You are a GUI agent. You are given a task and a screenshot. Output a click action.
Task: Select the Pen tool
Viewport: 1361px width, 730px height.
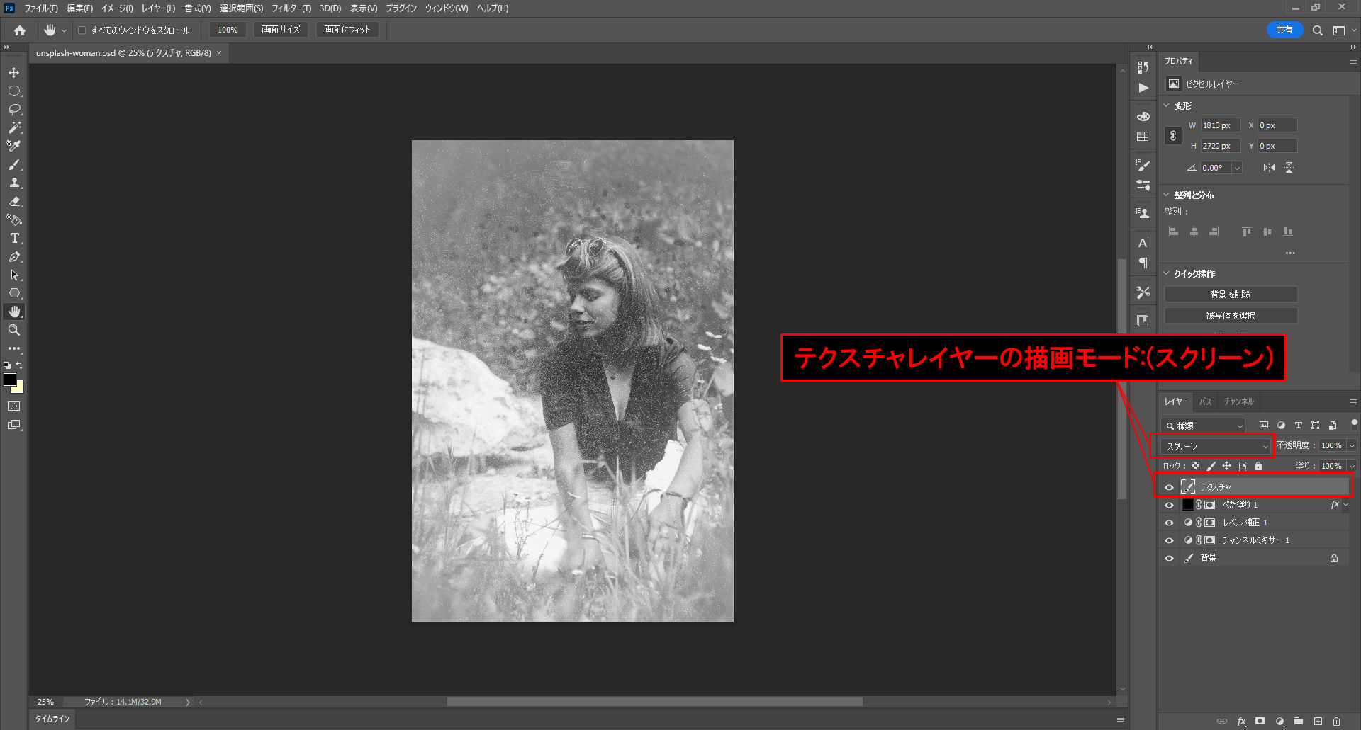(x=14, y=257)
